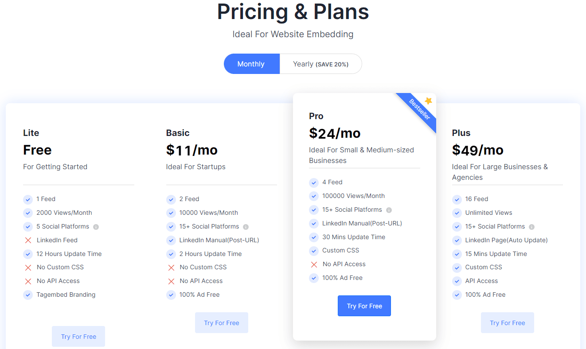This screenshot has width=586, height=349.
Task: Click red X beside Basic No Custom CSS
Action: coord(171,268)
